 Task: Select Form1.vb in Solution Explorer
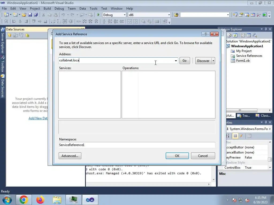[x=243, y=61]
